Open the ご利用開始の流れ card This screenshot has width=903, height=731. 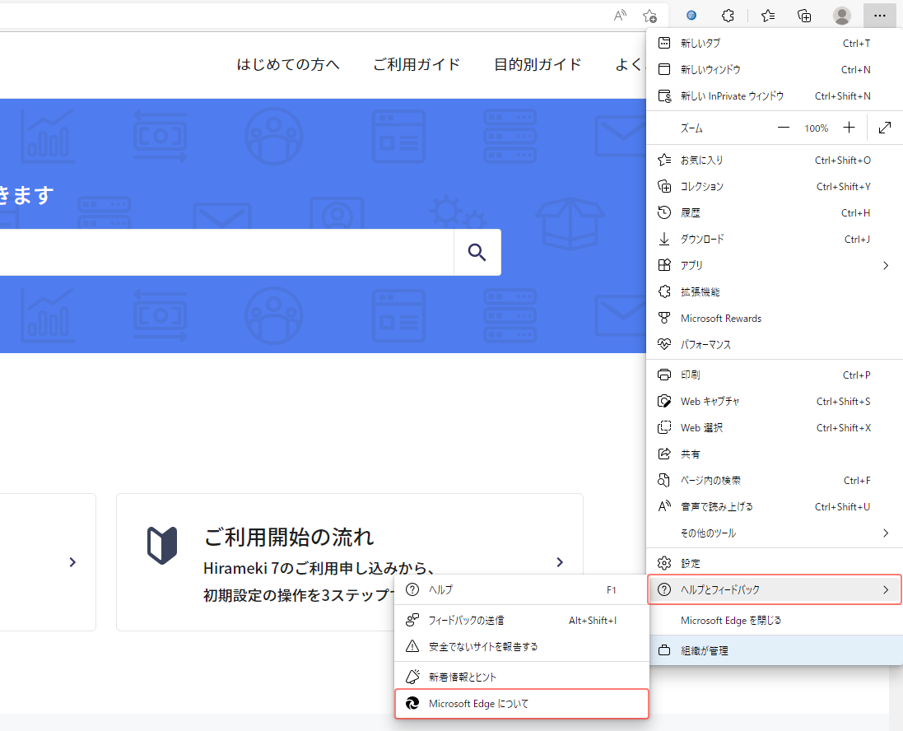coord(350,562)
